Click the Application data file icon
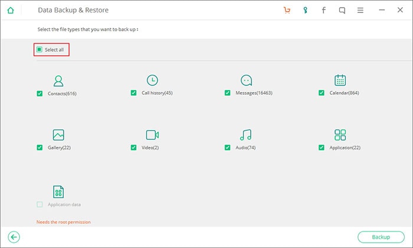Image resolution: width=413 pixels, height=248 pixels. pos(58,191)
